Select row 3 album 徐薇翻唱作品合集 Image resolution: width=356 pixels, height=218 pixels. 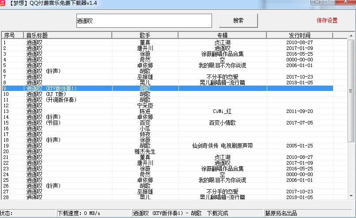[x=222, y=54]
